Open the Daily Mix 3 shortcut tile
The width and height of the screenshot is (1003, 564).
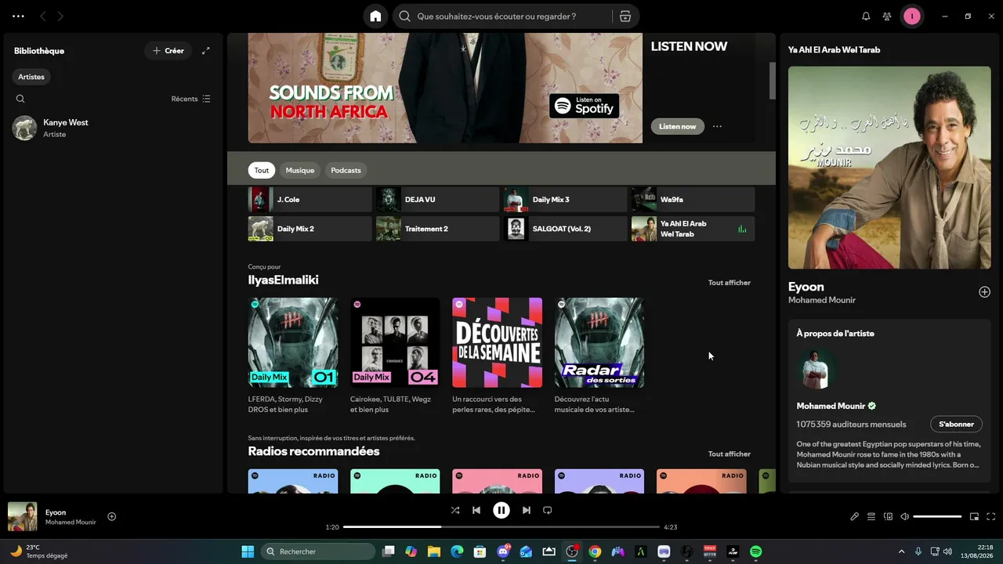pos(566,200)
